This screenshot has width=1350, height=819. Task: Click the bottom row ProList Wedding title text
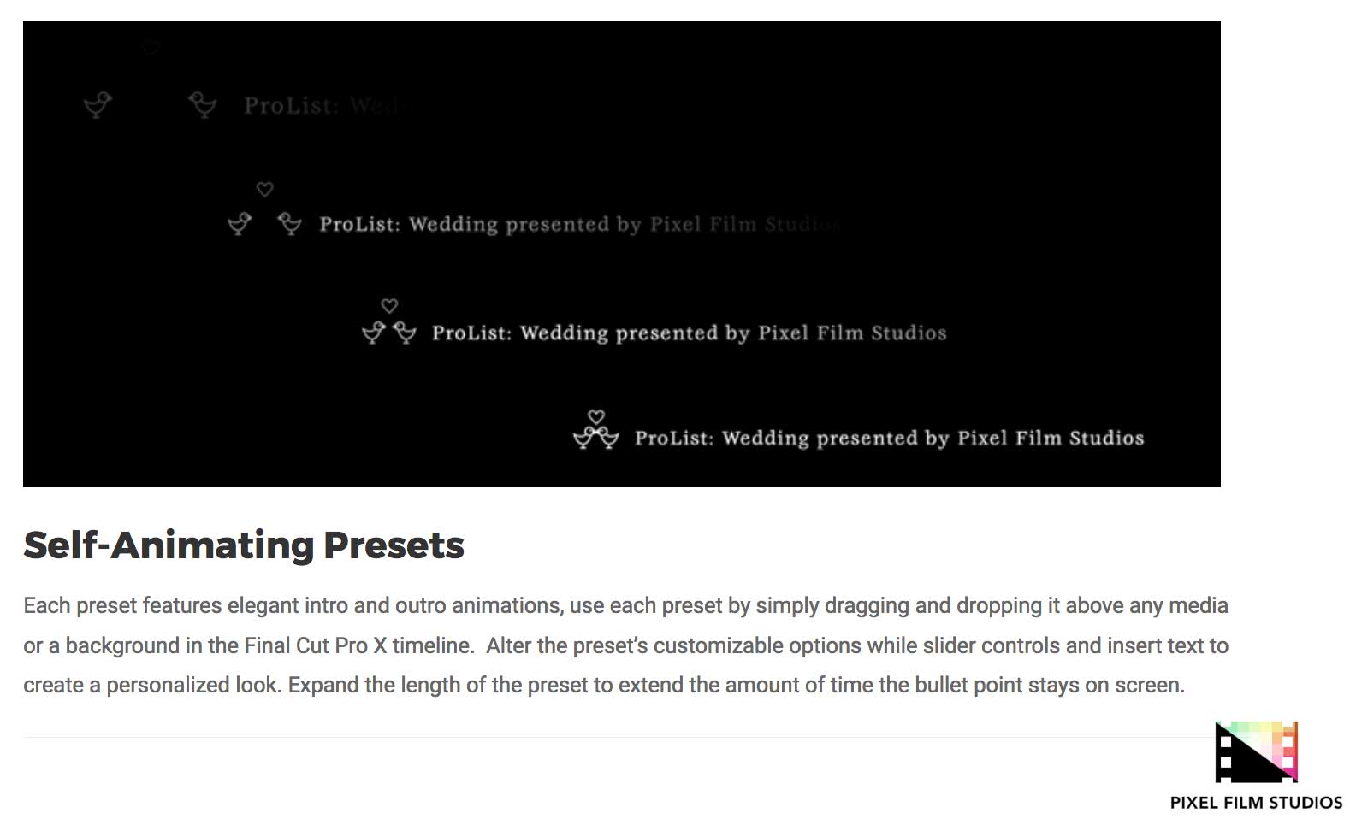(889, 439)
